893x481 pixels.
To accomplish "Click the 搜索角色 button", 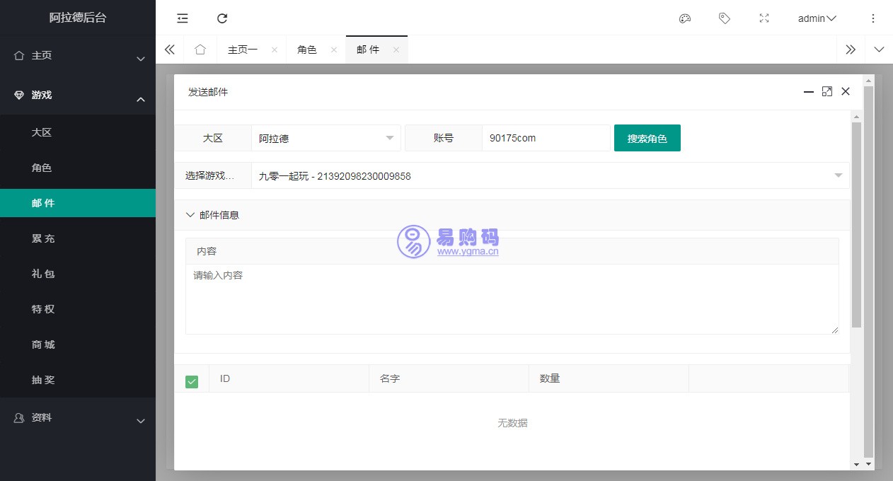I will [x=647, y=138].
